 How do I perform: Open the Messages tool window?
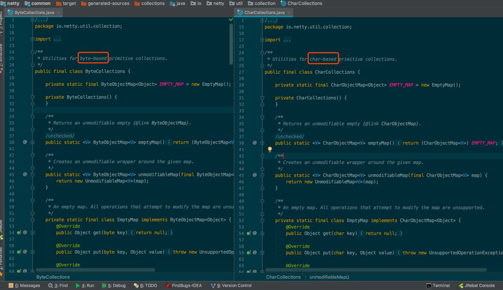click(x=24, y=285)
